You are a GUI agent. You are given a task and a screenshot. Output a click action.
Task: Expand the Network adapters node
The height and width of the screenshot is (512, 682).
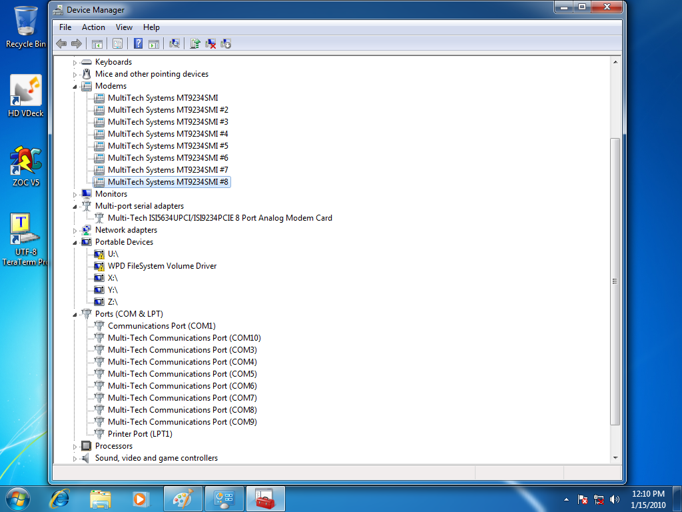click(x=75, y=230)
